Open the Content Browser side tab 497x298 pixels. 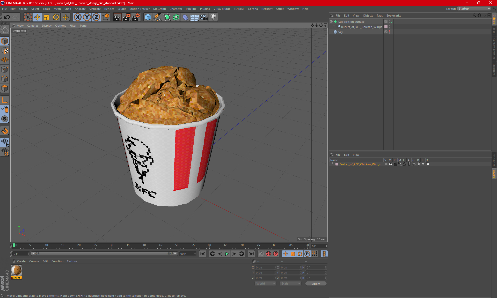[x=494, y=49]
